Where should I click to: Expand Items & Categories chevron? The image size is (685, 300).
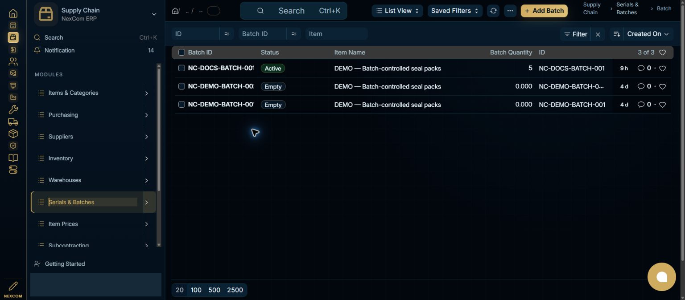(x=147, y=93)
